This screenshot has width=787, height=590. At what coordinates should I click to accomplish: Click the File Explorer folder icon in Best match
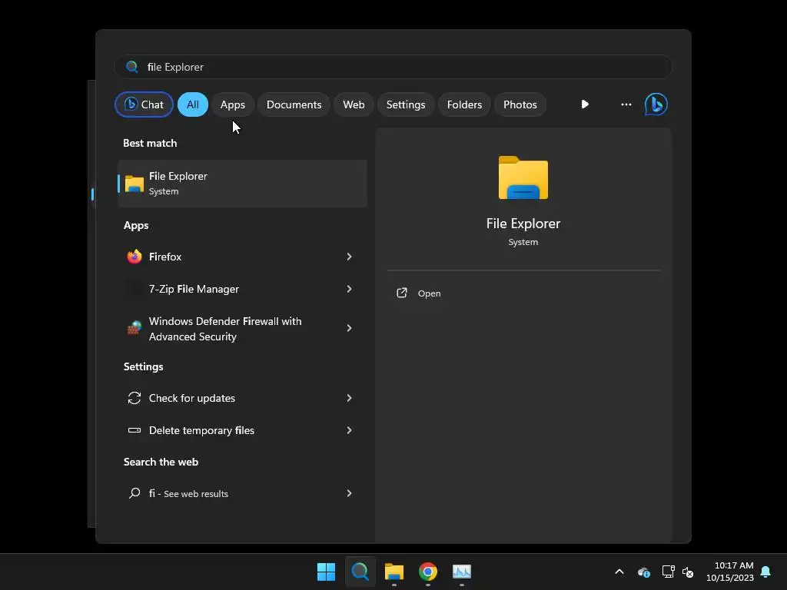[134, 184]
